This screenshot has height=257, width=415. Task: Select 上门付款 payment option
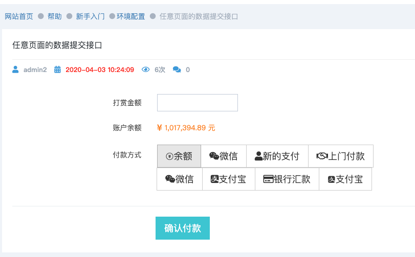(341, 156)
